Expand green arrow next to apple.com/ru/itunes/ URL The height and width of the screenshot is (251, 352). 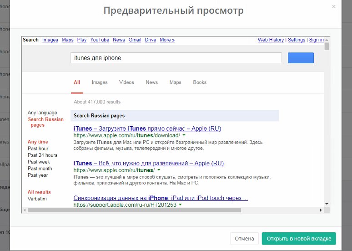[x=159, y=170]
